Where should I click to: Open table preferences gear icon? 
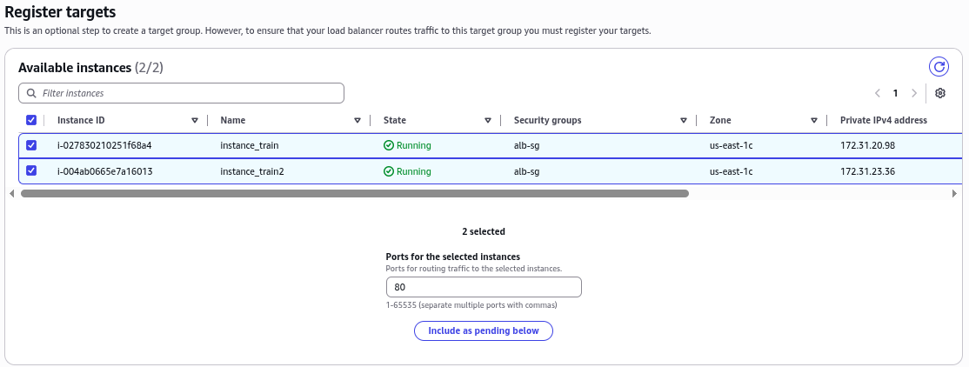tap(940, 93)
